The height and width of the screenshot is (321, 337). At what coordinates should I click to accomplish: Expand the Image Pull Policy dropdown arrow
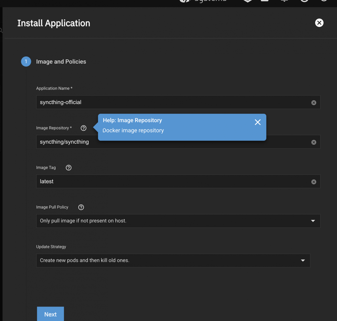pyautogui.click(x=313, y=221)
